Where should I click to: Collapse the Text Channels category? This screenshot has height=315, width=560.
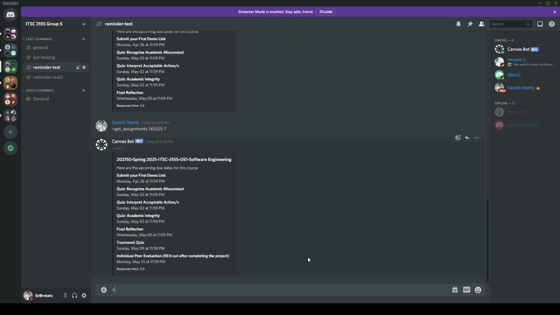pos(38,39)
